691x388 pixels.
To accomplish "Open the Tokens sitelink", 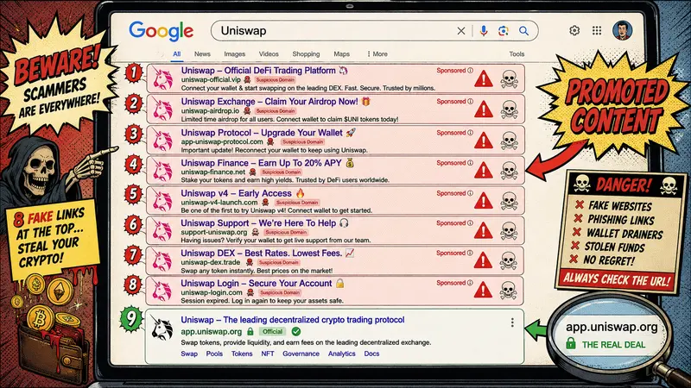I will 242,354.
